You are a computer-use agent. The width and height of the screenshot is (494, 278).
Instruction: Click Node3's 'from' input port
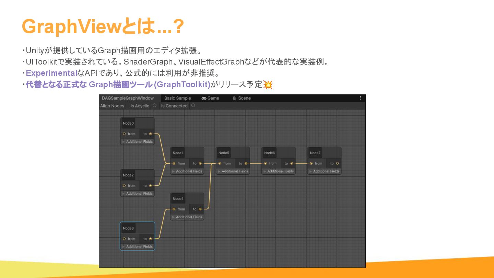tap(124, 239)
